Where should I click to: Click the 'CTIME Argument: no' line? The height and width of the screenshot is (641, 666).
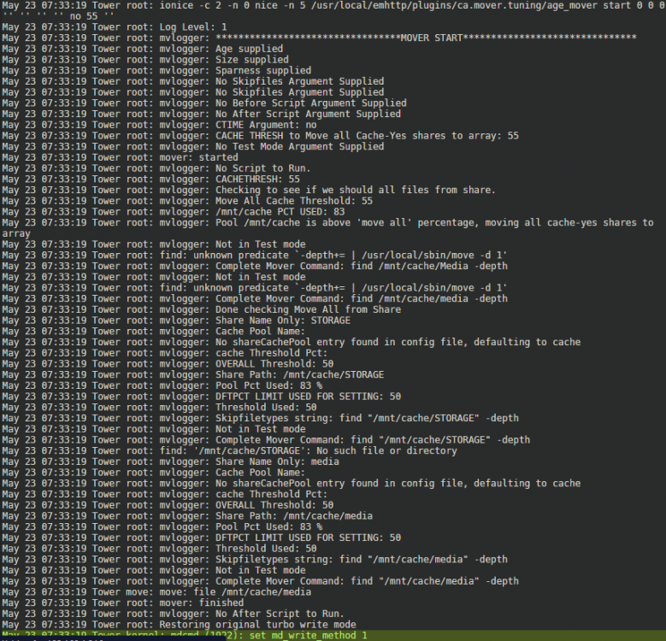click(159, 125)
